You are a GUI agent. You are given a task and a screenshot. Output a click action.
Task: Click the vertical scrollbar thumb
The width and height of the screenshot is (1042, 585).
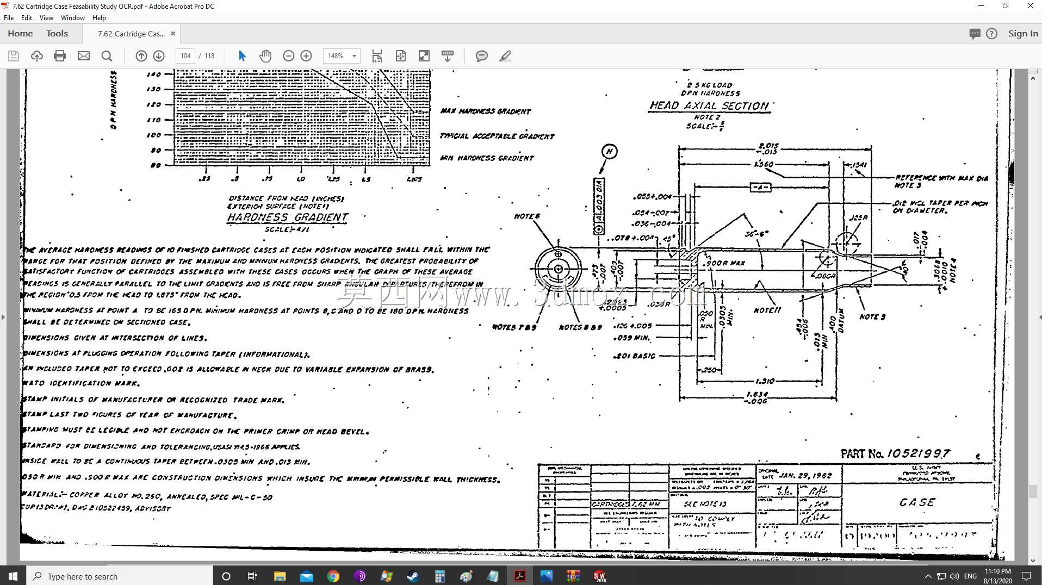1033,490
